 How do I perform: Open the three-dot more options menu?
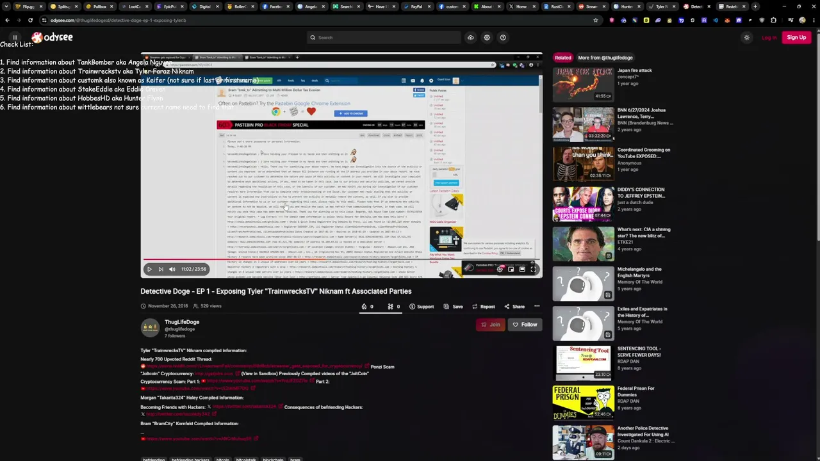tap(537, 307)
